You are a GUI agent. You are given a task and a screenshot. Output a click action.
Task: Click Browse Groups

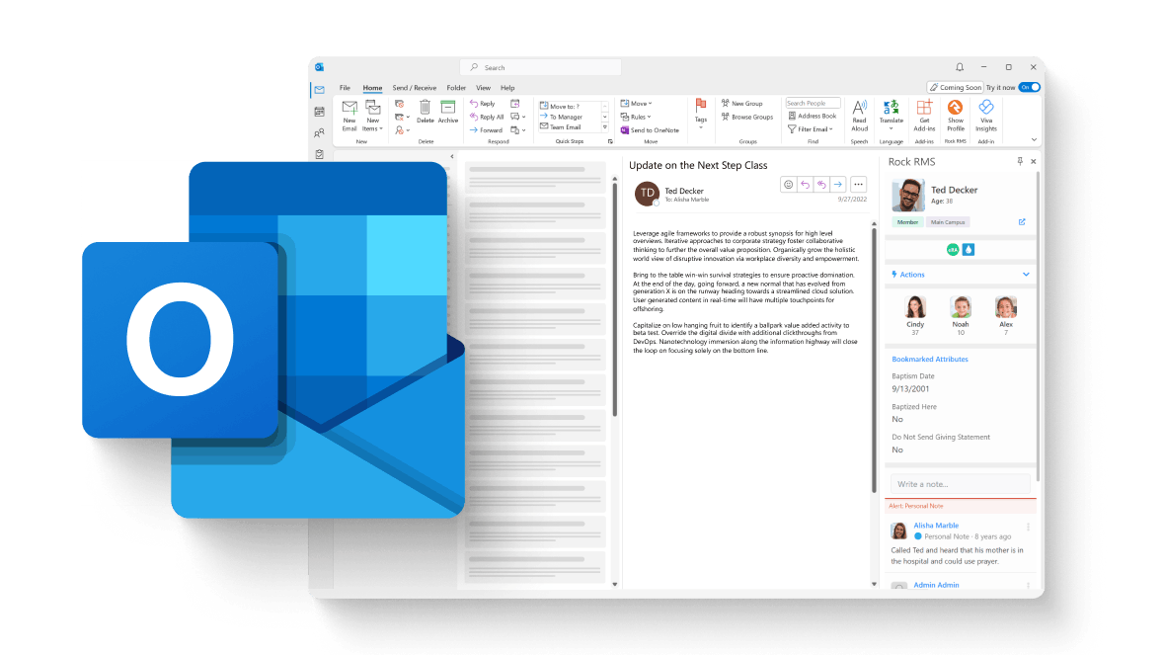tap(747, 118)
